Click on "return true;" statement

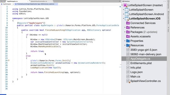(x=37, y=51)
